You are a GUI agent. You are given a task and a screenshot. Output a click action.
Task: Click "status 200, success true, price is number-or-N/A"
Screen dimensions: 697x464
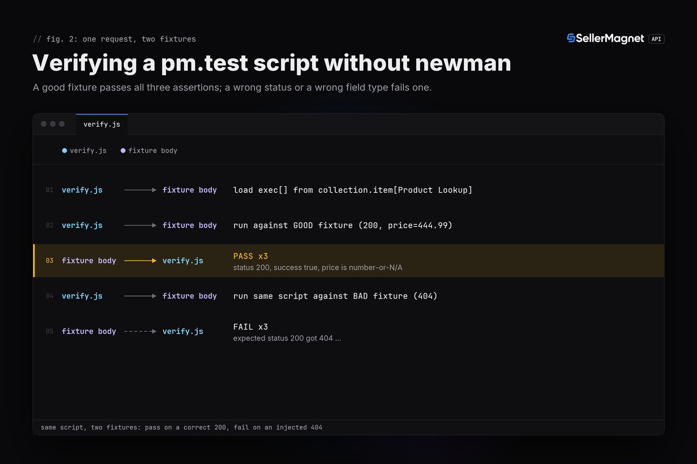[318, 267]
